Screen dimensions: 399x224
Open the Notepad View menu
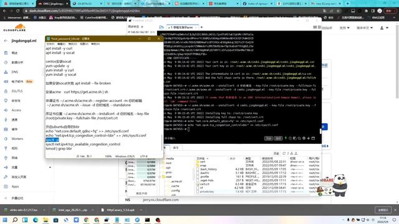[84, 44]
